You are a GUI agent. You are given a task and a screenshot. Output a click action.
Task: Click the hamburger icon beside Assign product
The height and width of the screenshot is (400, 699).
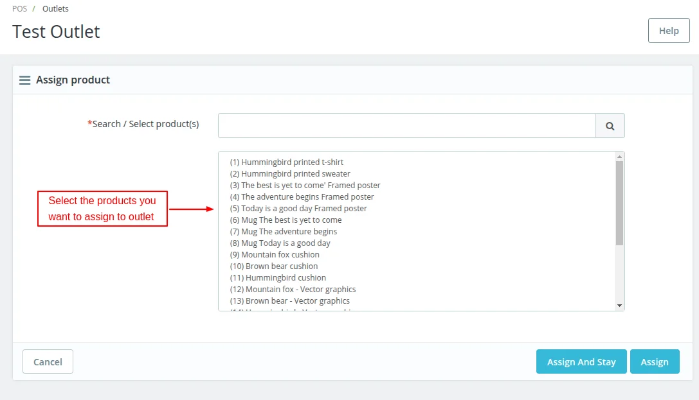click(24, 80)
